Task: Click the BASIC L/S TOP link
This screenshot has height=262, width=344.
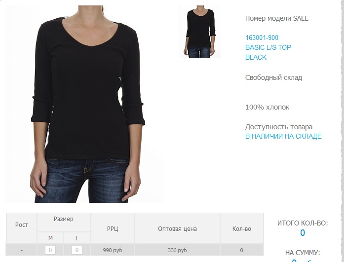Action: (x=268, y=47)
